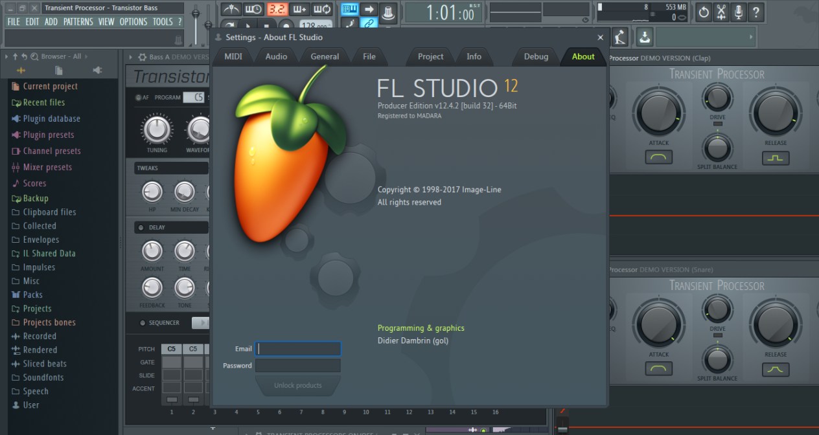Click the Password input field
This screenshot has width=819, height=435.
[298, 366]
